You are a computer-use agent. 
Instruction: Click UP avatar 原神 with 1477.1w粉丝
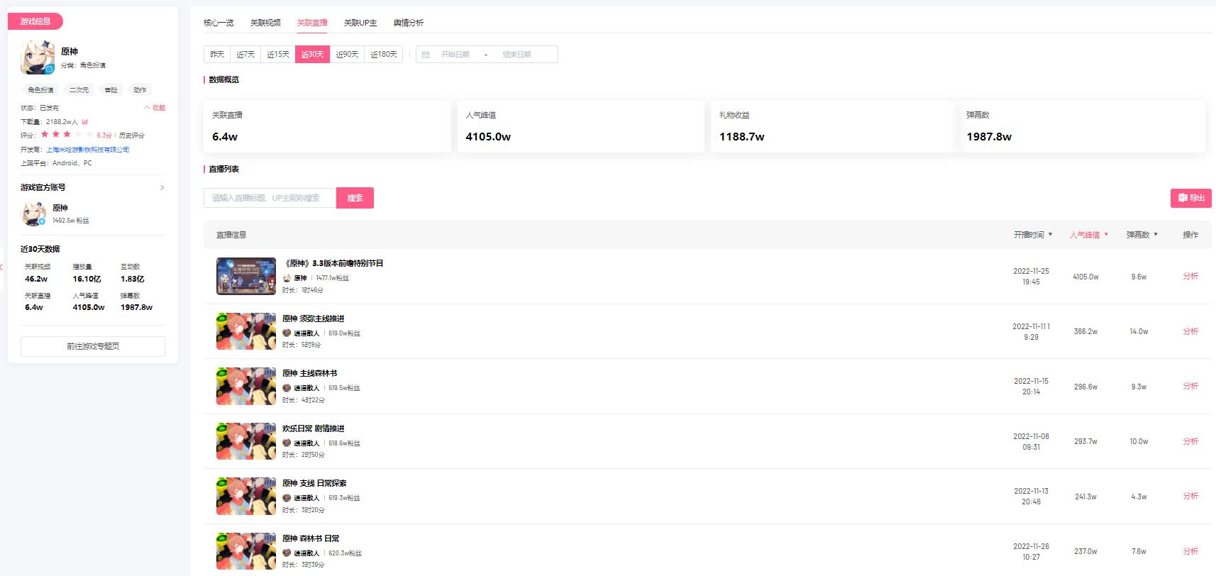[287, 278]
